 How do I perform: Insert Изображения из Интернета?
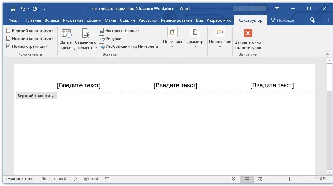click(129, 46)
